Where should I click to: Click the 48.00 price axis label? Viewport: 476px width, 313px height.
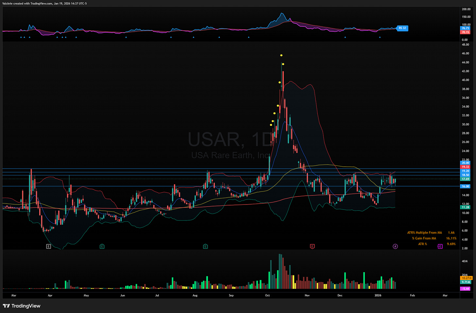(x=465, y=44)
